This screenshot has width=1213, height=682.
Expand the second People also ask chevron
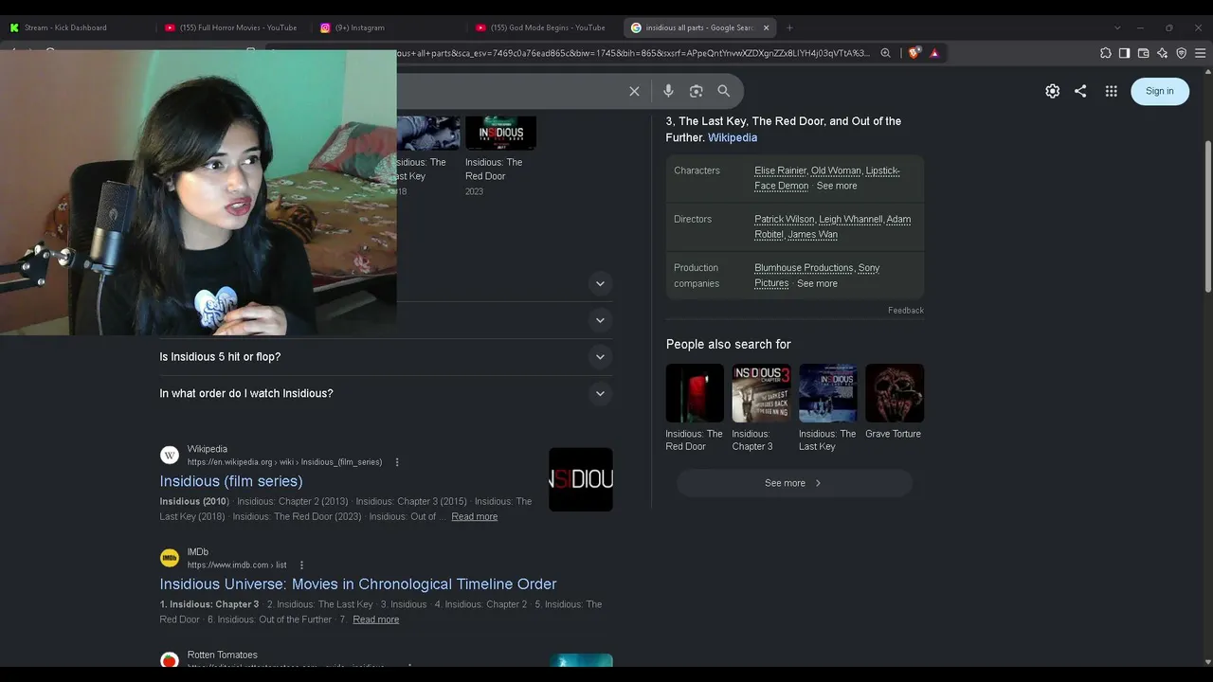click(600, 320)
